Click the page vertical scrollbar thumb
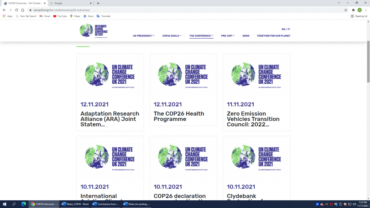370x208 pixels. (368, 62)
